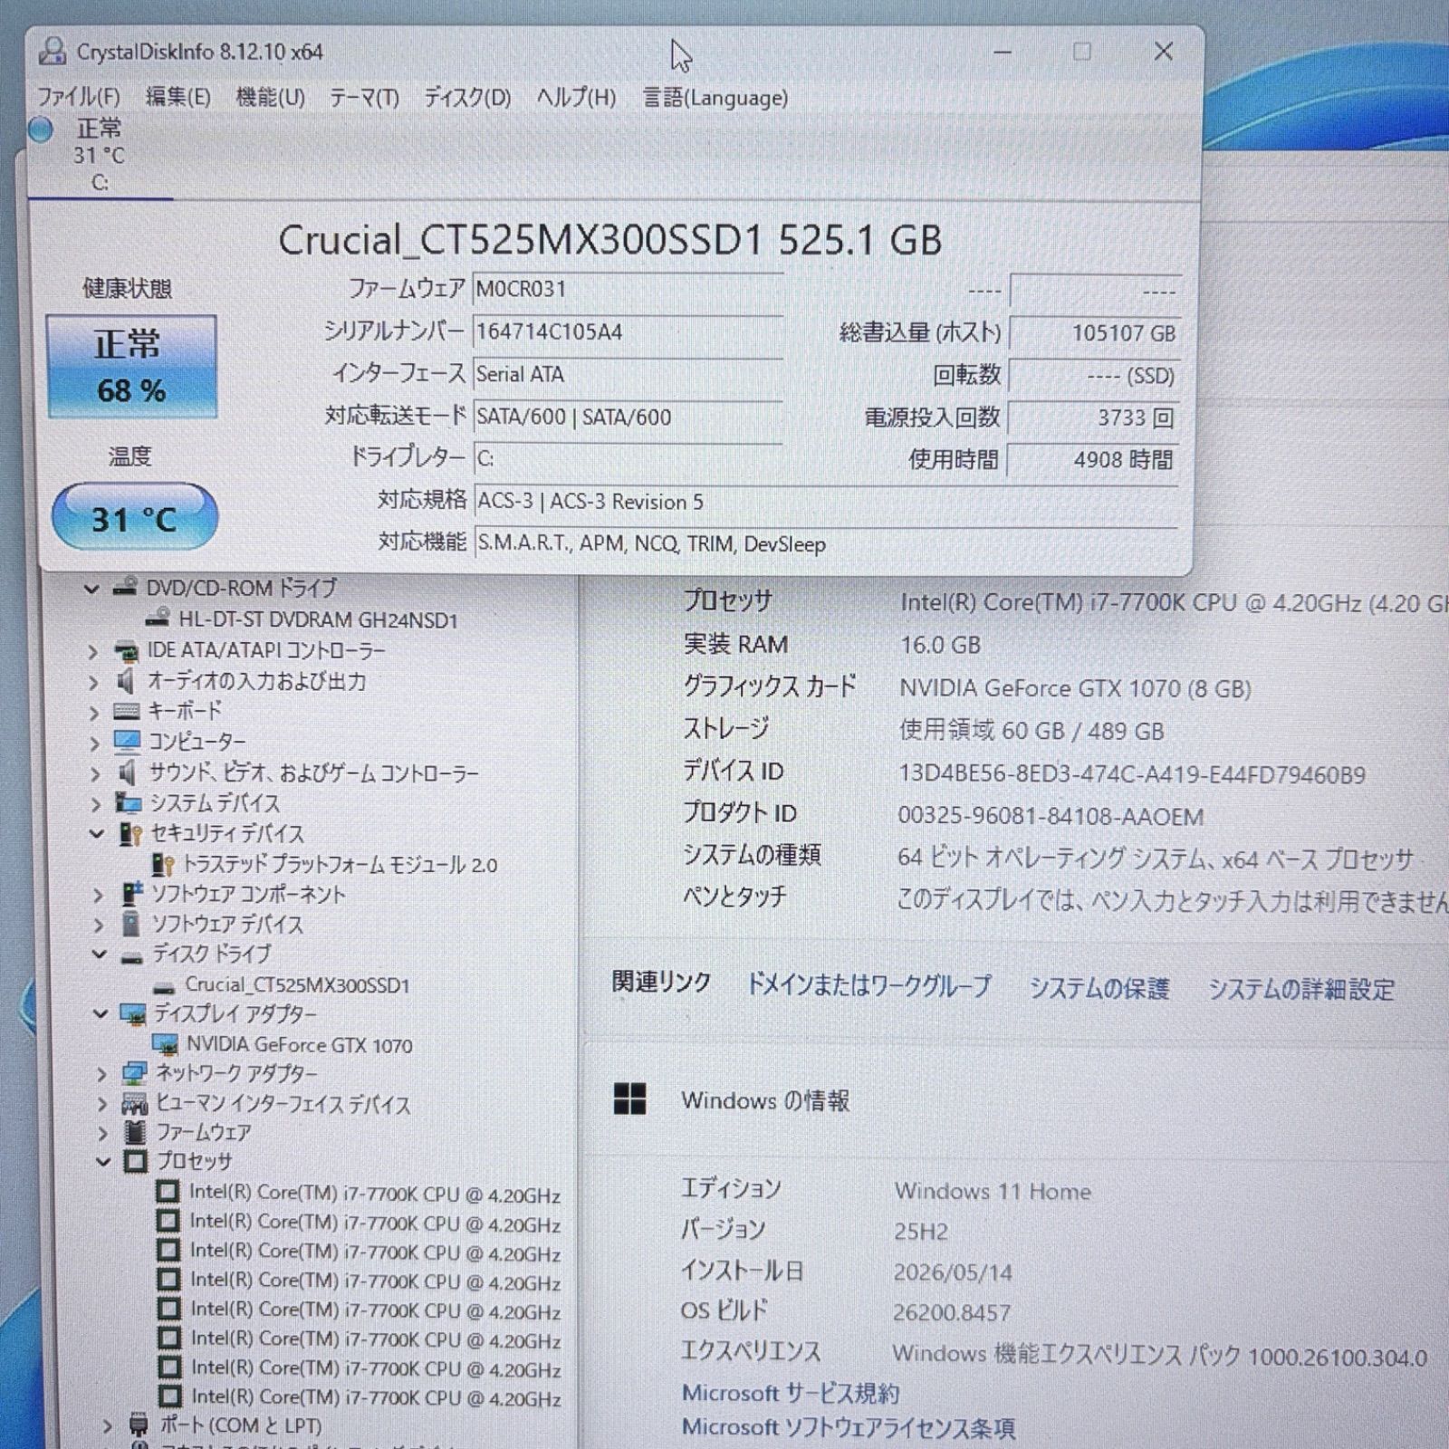Open システムの保護 link
The width and height of the screenshot is (1449, 1449).
[x=1099, y=988]
